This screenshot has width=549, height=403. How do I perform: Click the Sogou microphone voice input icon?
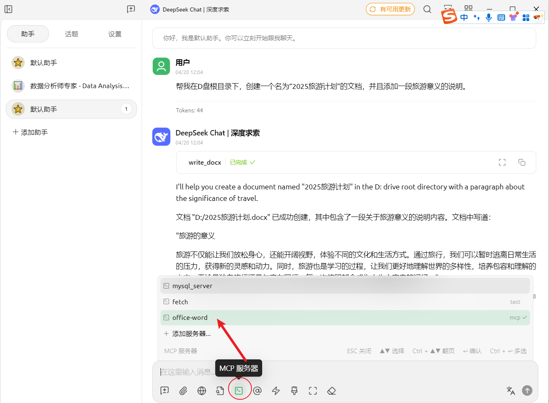(489, 17)
